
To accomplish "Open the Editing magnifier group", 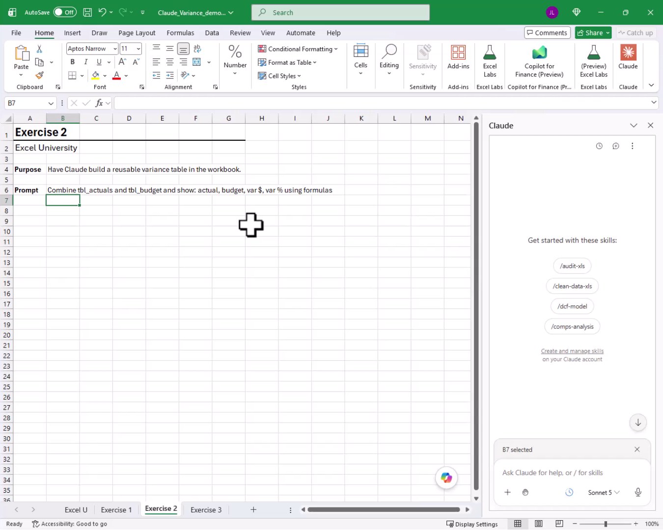I will [x=389, y=59].
